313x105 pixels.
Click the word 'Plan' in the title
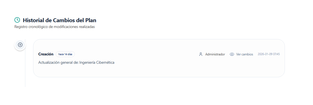coord(91,20)
